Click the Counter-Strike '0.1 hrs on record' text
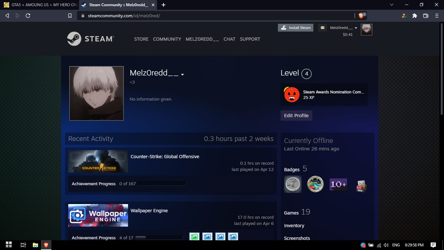Screen dimensions: 444x250 257,163
